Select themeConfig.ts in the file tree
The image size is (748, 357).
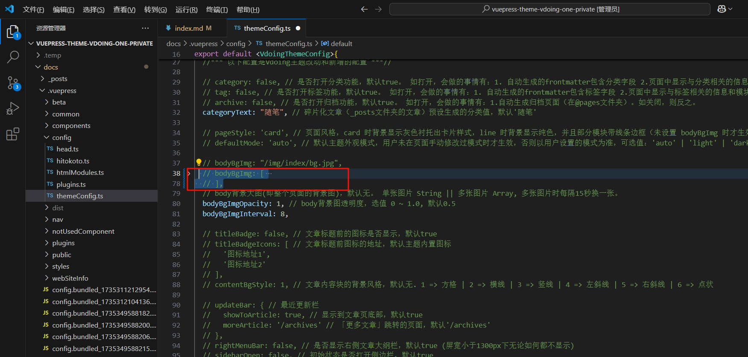[x=92, y=196]
